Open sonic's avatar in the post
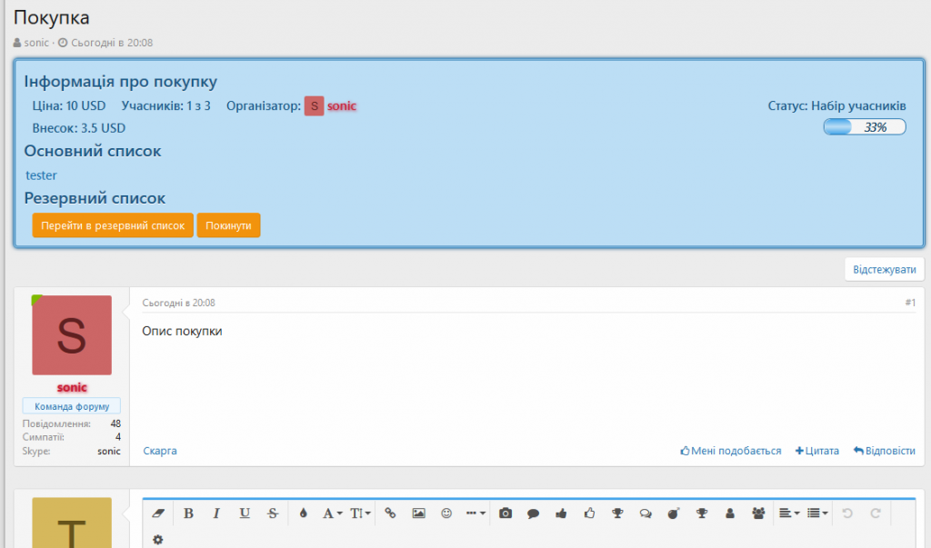 click(x=72, y=335)
